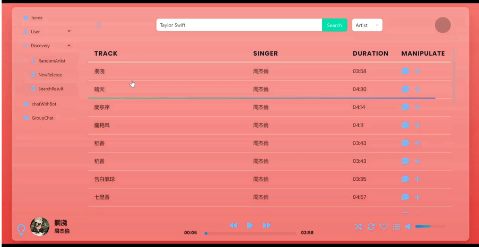Add 告白氣球 using its plus icon
The image size is (479, 247).
pyautogui.click(x=417, y=179)
